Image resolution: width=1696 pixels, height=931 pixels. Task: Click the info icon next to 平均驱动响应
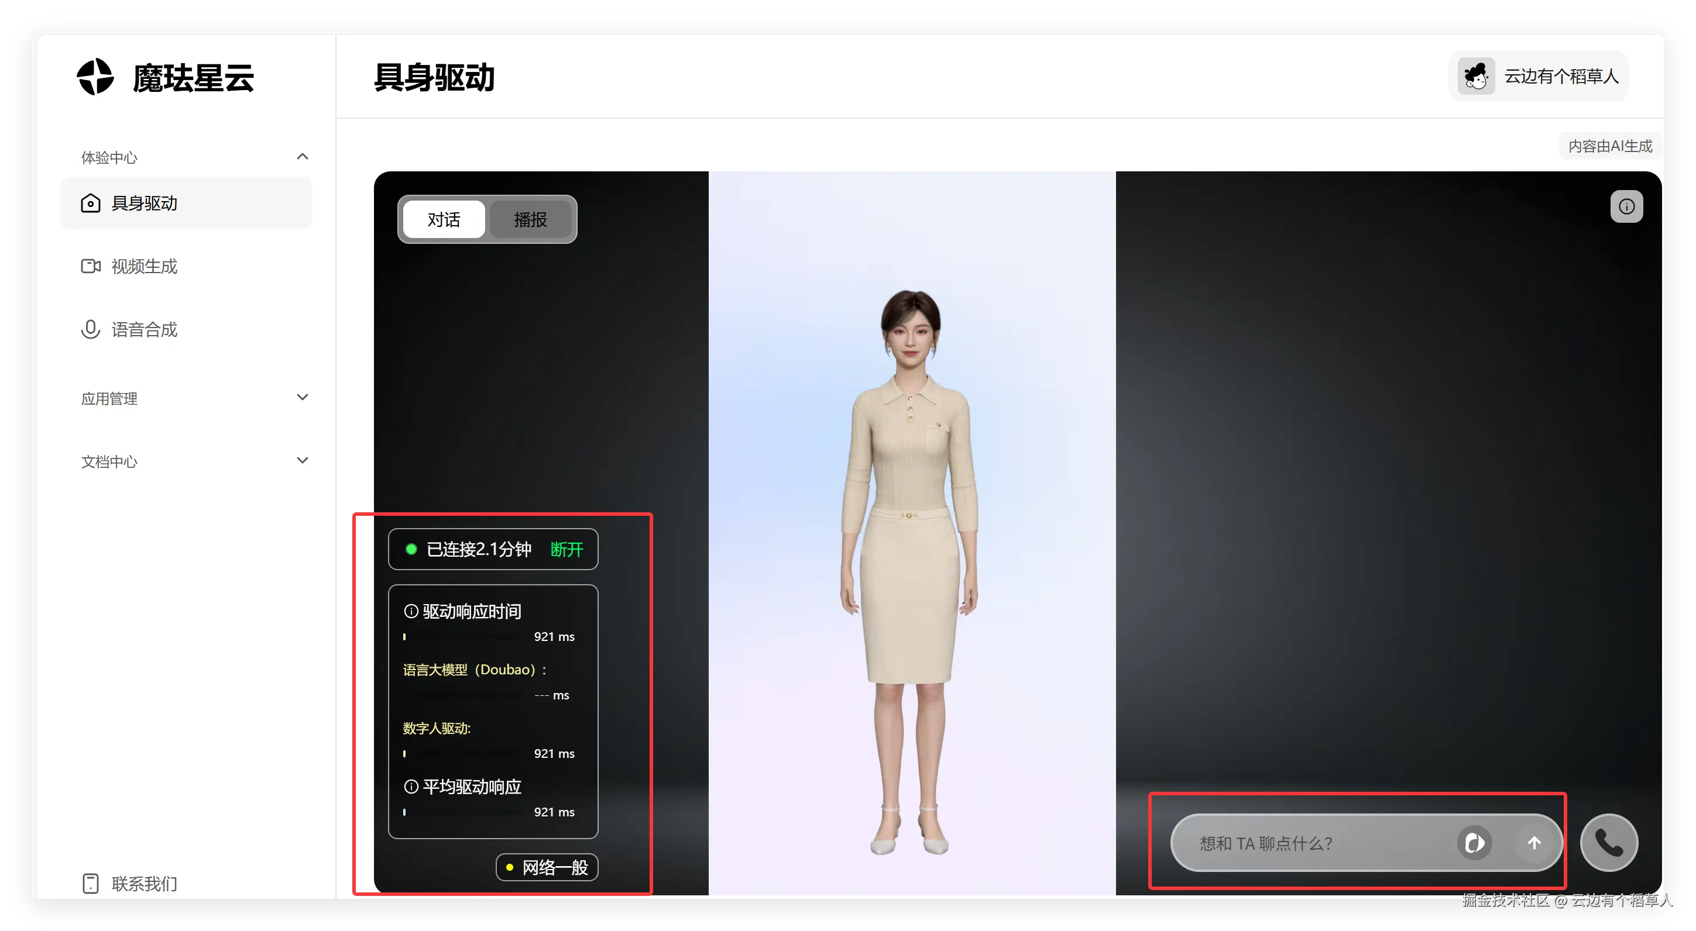coord(411,787)
